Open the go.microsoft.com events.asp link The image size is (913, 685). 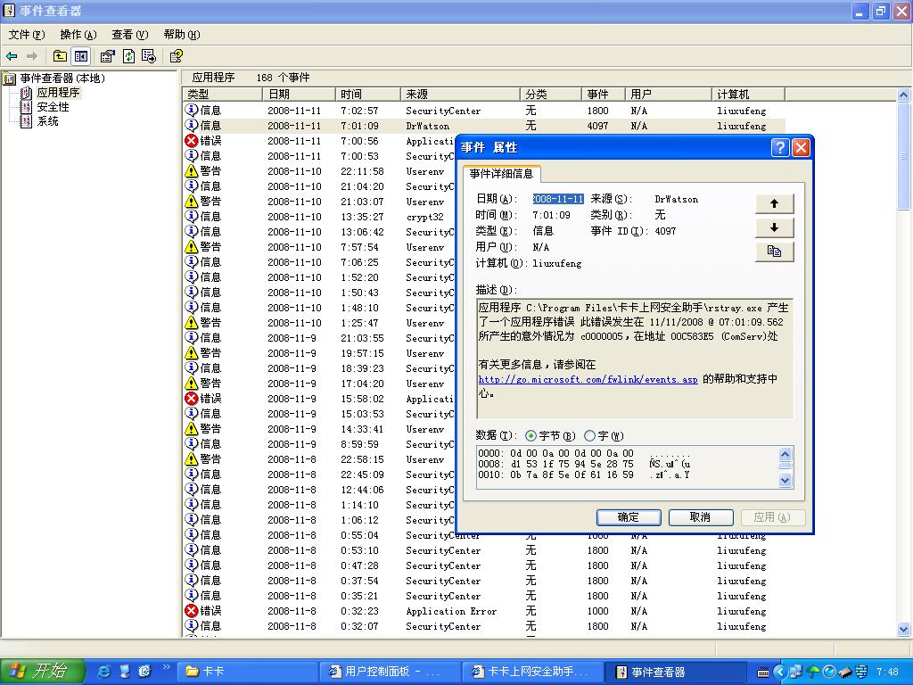(588, 379)
